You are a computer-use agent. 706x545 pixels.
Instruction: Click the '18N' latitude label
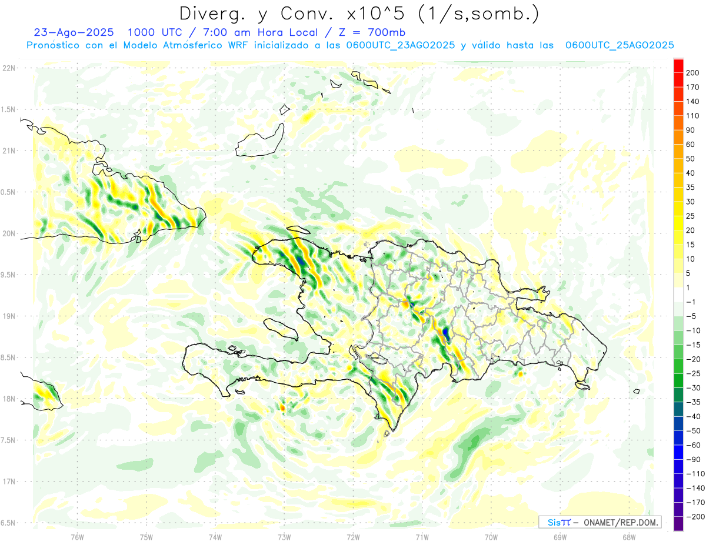[9, 399]
